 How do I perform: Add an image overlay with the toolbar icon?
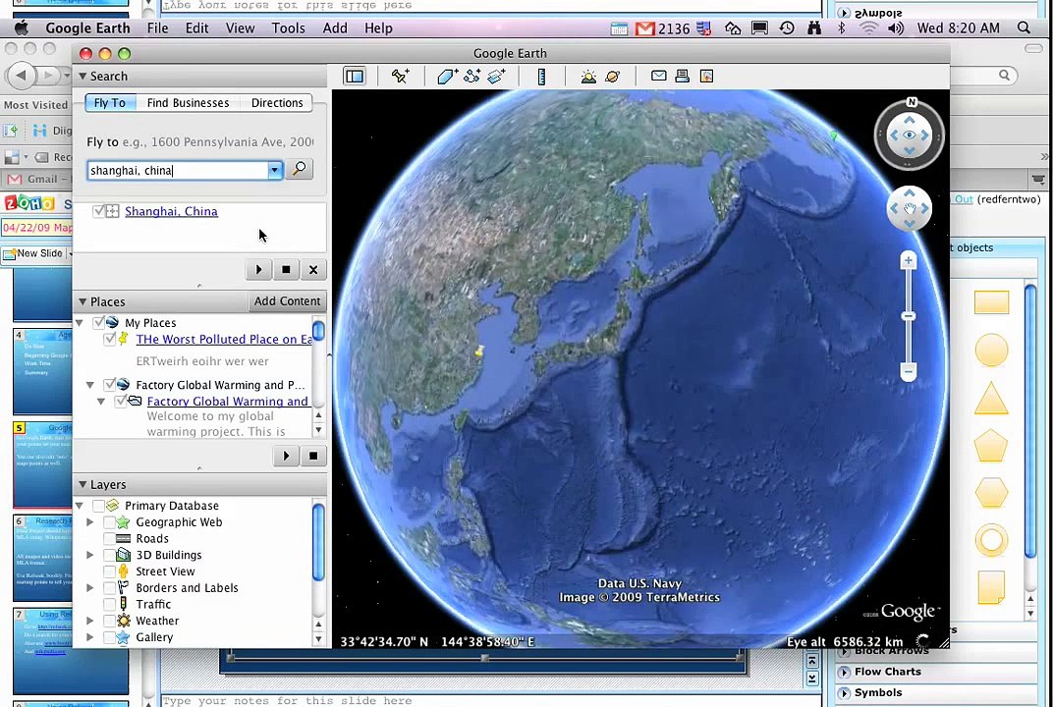point(496,77)
